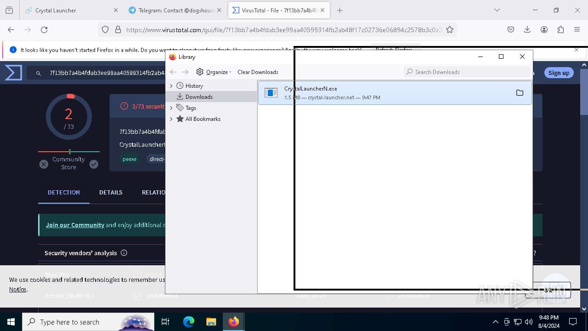Show CrystalLauncherN.exe in containing folder

point(520,93)
